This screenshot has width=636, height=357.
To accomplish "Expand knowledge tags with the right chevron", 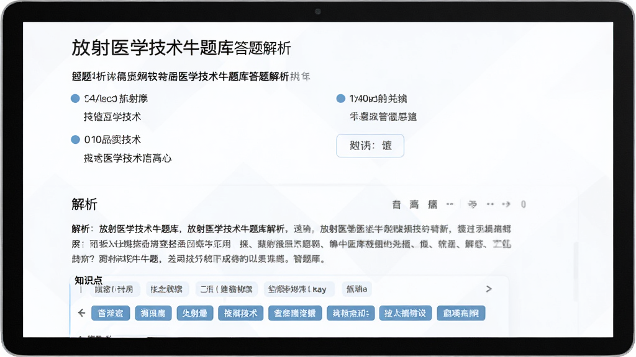I will [x=489, y=289].
